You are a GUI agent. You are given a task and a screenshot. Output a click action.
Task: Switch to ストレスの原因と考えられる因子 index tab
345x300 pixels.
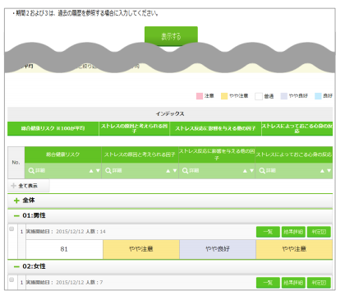tap(134, 128)
